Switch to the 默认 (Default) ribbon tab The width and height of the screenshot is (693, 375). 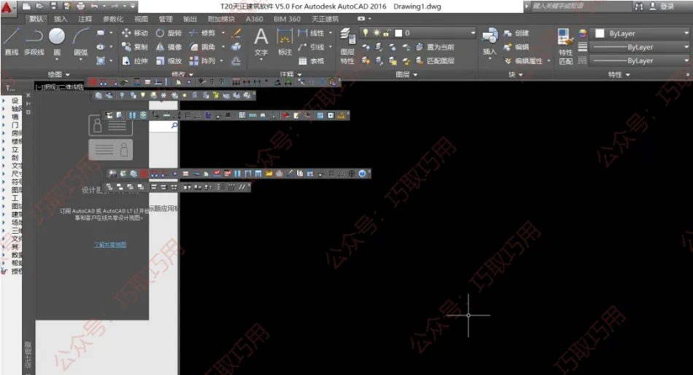pos(36,18)
